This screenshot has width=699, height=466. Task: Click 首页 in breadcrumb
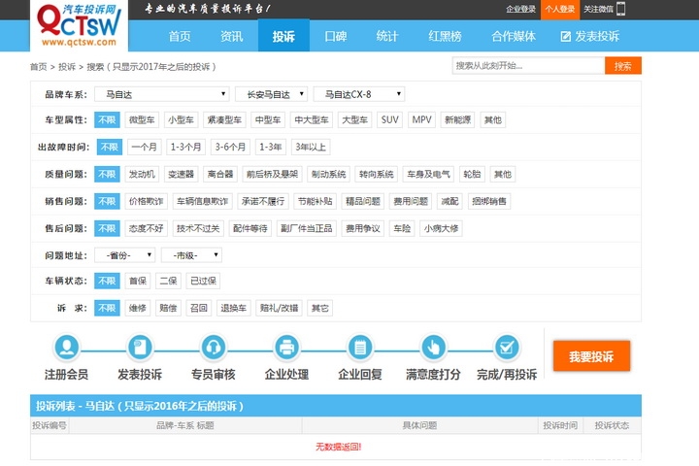(x=38, y=67)
